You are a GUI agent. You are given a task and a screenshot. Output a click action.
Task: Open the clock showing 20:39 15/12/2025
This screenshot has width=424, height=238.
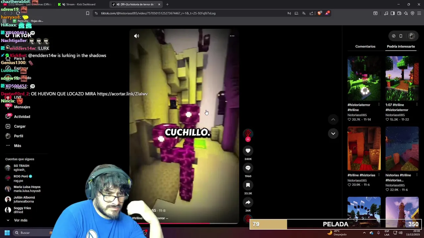(413, 233)
